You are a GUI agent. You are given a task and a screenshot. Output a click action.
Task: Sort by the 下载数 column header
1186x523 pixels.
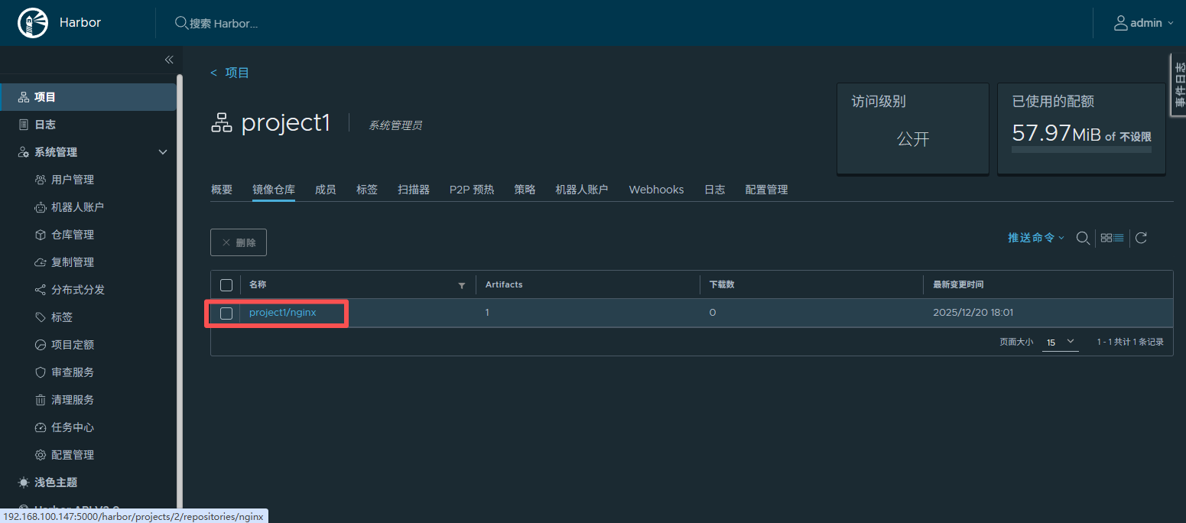coord(722,284)
